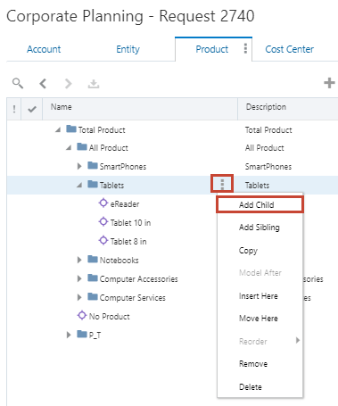Viewport: 338px width, 406px height.
Task: Expand the Notebooks node
Action: coord(79,260)
